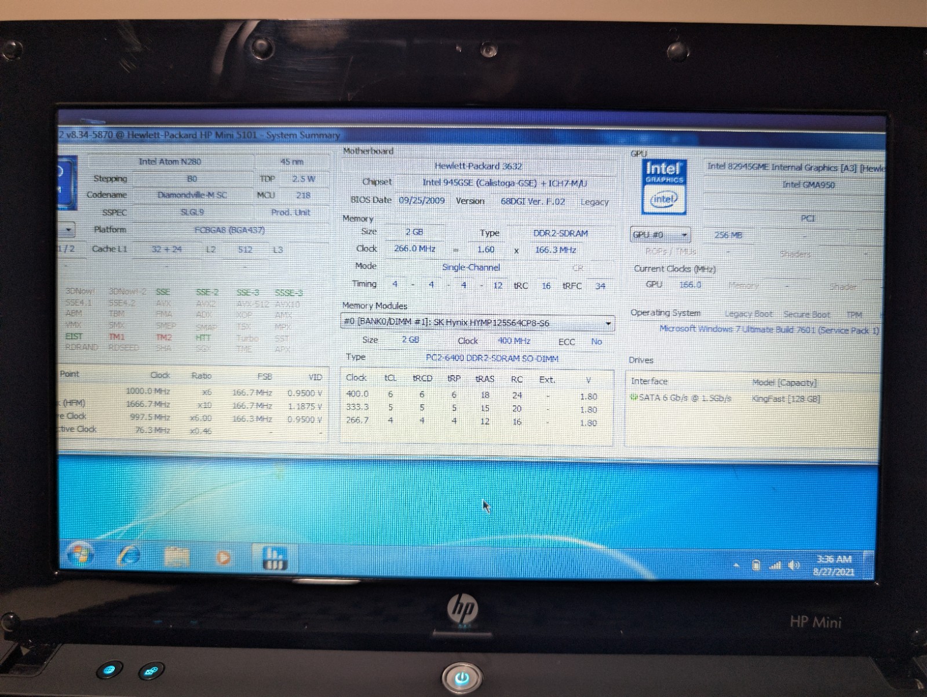
Task: Click the green SATA drive status icon
Action: [634, 397]
